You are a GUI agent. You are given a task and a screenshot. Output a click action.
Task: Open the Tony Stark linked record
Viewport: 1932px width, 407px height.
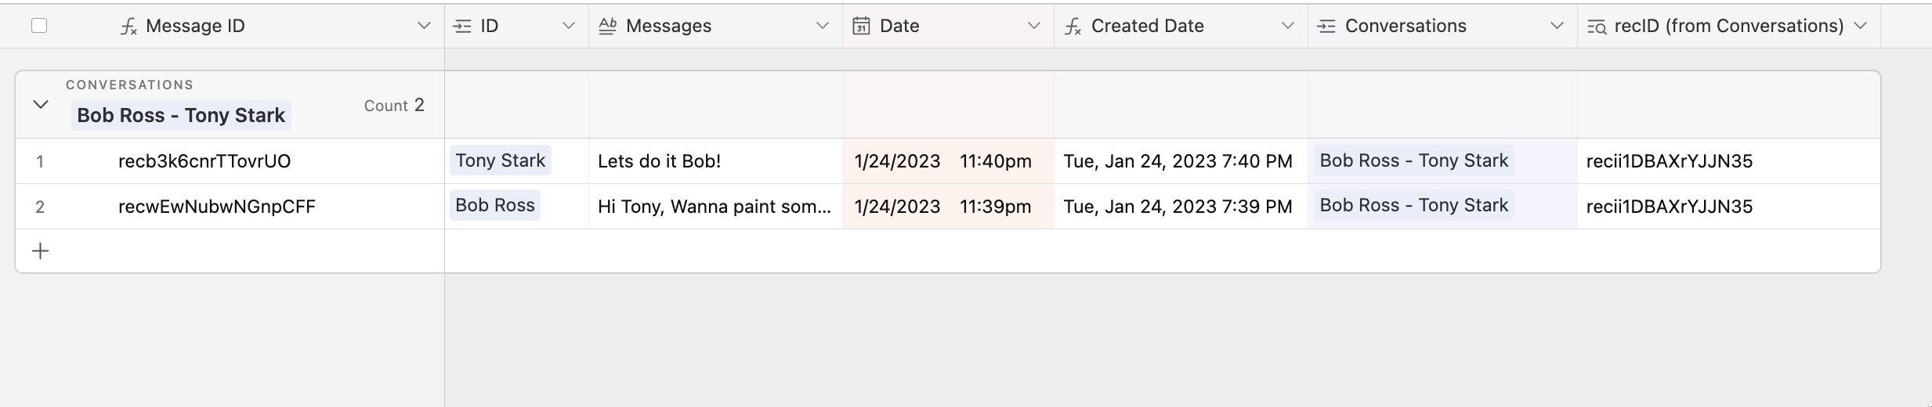click(500, 160)
